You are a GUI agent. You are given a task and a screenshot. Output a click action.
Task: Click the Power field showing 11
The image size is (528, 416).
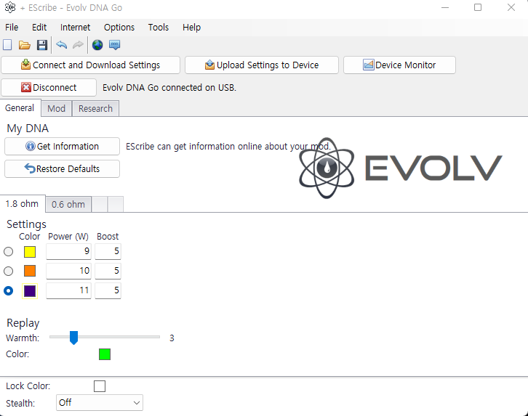pyautogui.click(x=70, y=290)
